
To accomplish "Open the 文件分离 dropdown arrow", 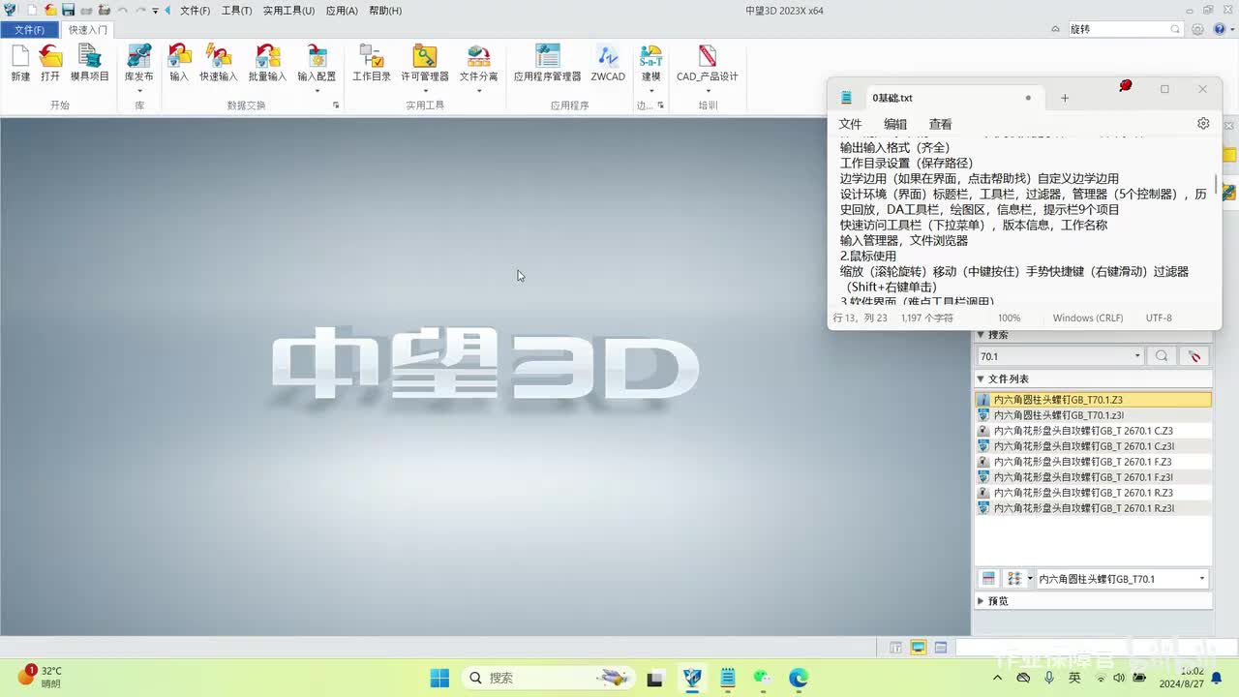I will (x=478, y=91).
